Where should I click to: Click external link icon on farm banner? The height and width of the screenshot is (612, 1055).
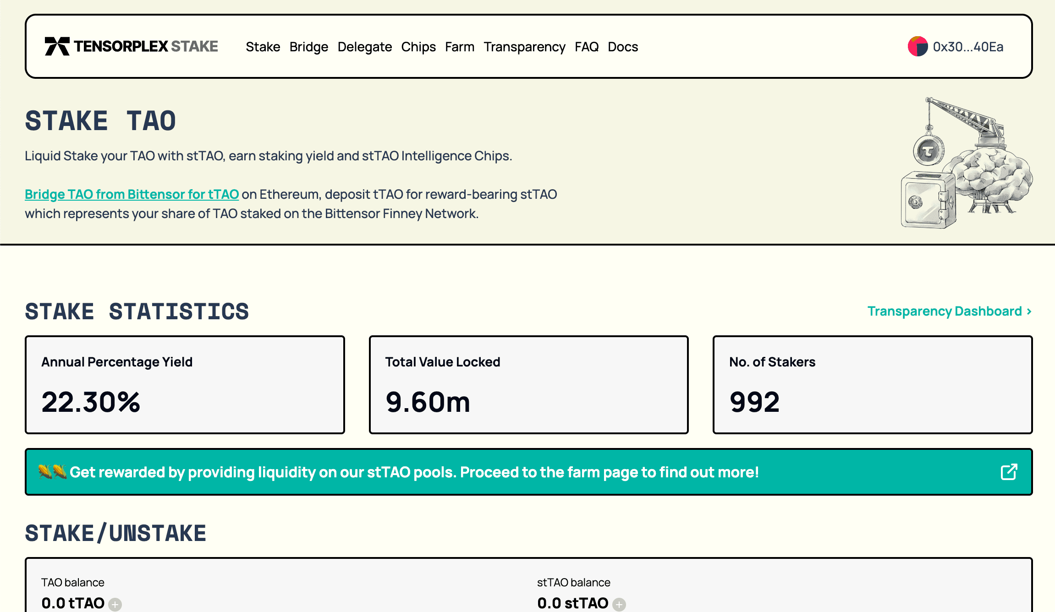point(1009,472)
